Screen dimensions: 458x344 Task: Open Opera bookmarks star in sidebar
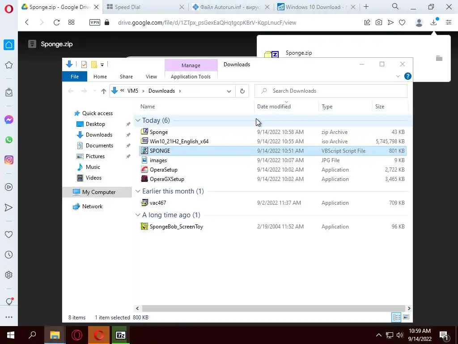click(9, 65)
